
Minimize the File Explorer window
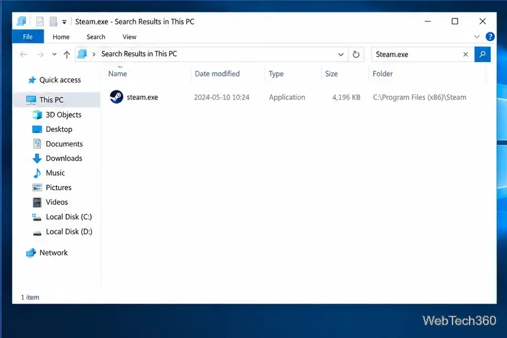428,21
